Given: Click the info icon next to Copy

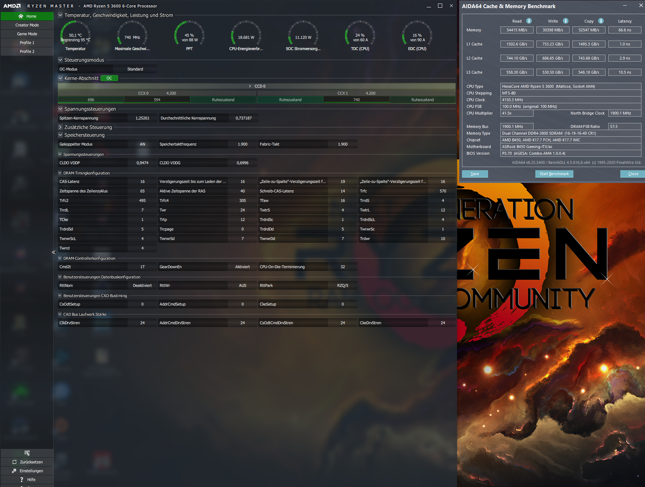Looking at the screenshot, I should (601, 21).
